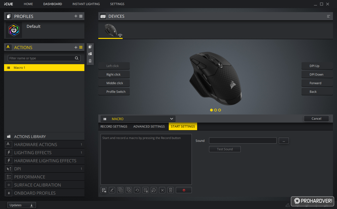
Task: Switch to the Record Settings tab
Action: (114, 126)
